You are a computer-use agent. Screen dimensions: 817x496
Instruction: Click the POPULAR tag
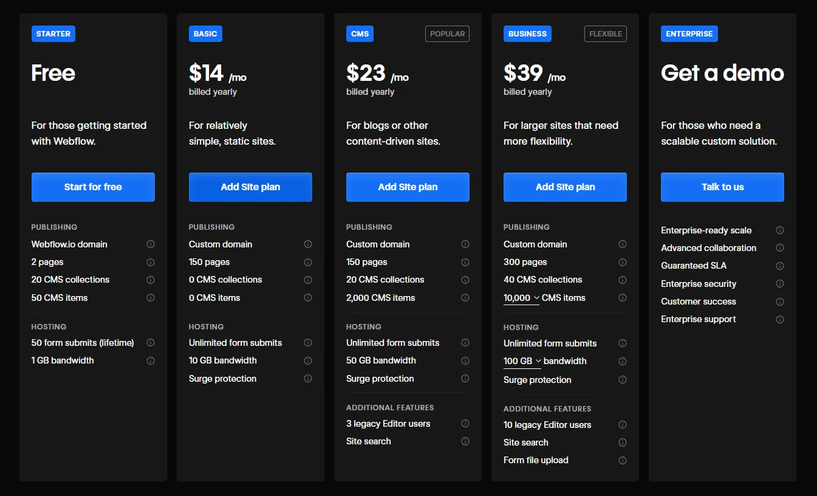[x=448, y=34]
